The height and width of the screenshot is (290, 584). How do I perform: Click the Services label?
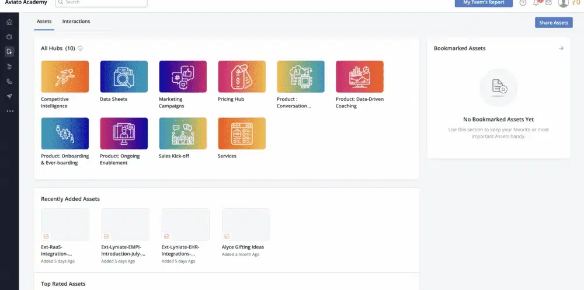click(227, 156)
